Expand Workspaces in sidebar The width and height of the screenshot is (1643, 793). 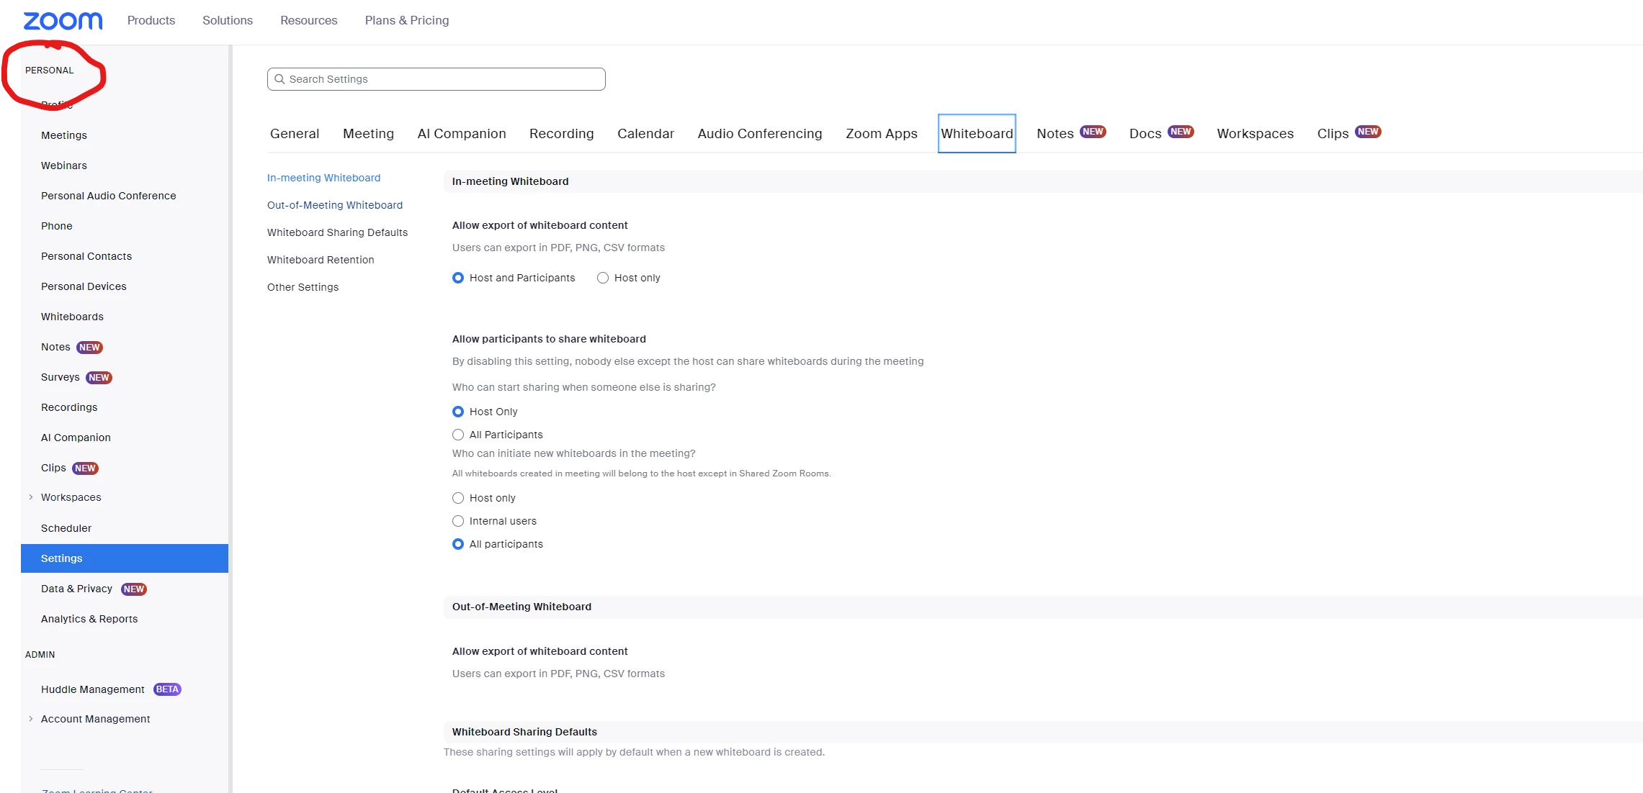click(31, 497)
